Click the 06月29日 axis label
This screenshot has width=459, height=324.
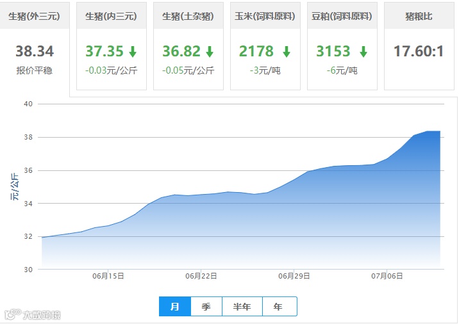pyautogui.click(x=294, y=276)
